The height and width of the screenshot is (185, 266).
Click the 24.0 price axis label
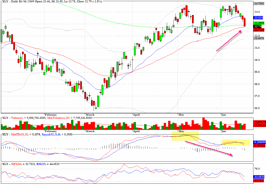coord(257,12)
